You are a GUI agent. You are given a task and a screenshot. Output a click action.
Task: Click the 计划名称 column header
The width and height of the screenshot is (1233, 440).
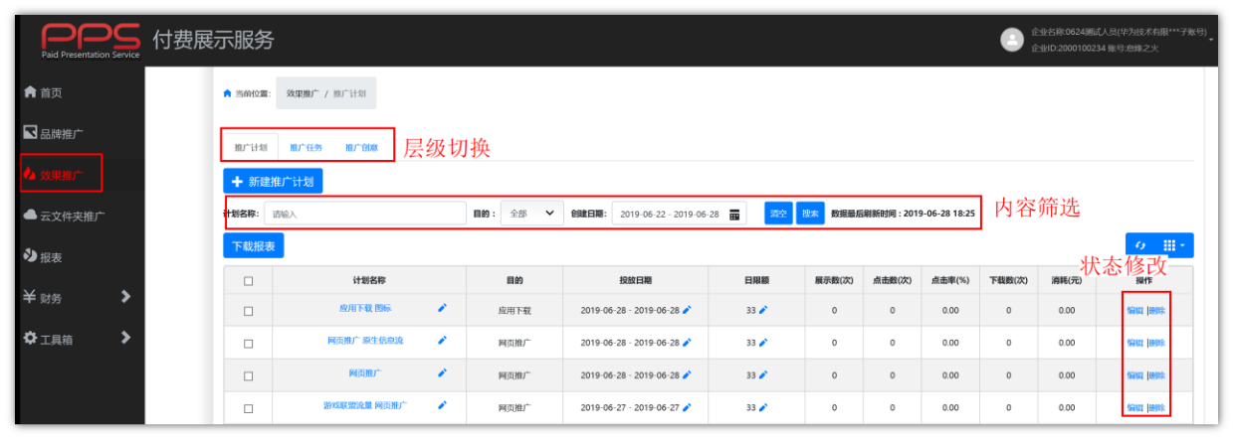368,281
